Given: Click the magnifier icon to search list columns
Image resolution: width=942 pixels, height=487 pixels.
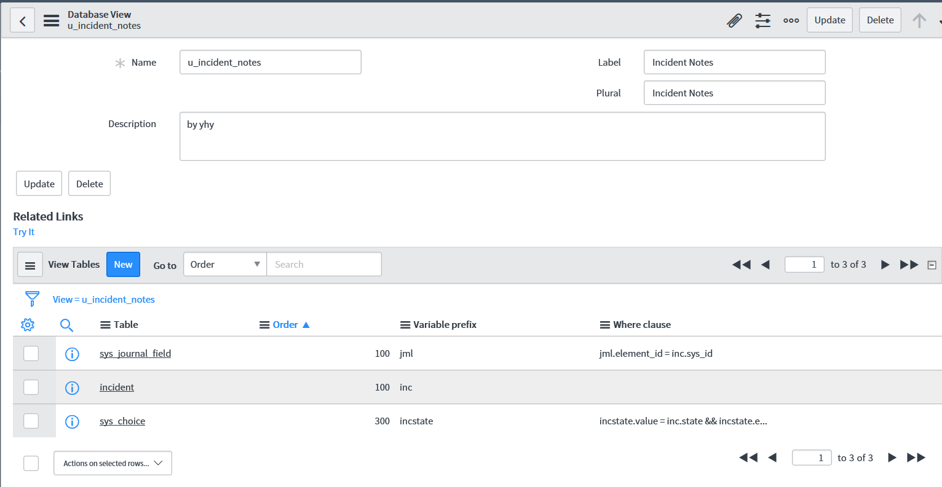Looking at the screenshot, I should [66, 324].
